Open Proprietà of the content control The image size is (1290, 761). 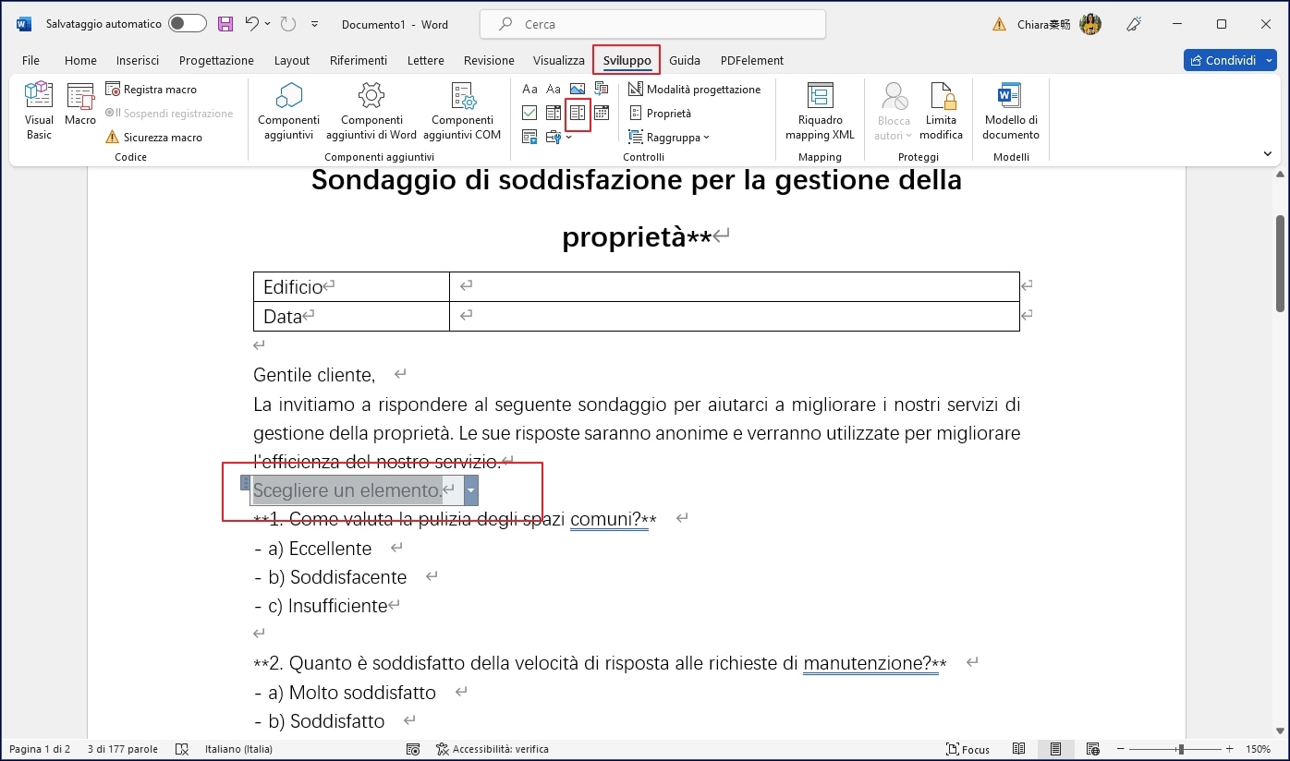pyautogui.click(x=660, y=113)
